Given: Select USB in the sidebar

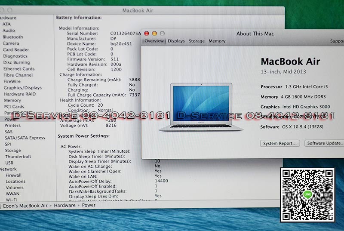Looking at the screenshot, I should pyautogui.click(x=9, y=163).
